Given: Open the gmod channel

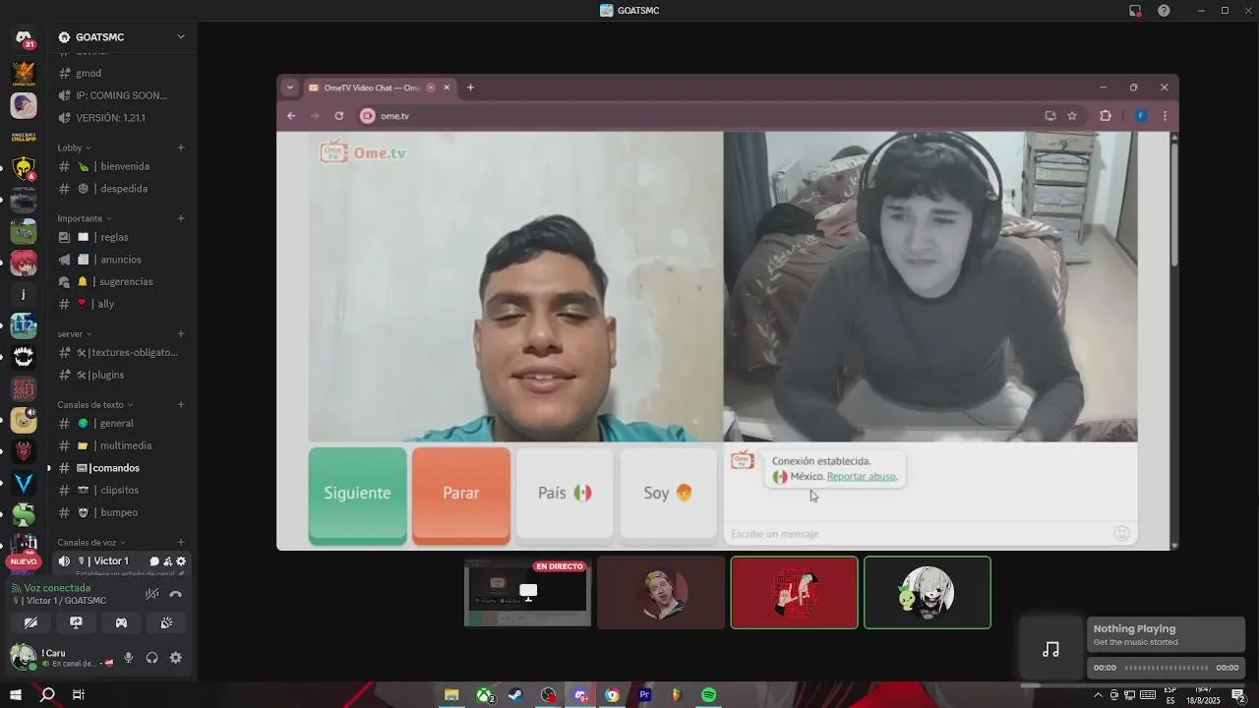Looking at the screenshot, I should [x=122, y=73].
